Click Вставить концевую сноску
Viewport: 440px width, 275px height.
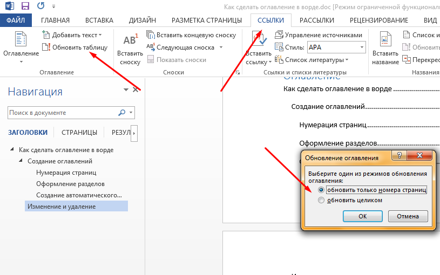pyautogui.click(x=191, y=35)
